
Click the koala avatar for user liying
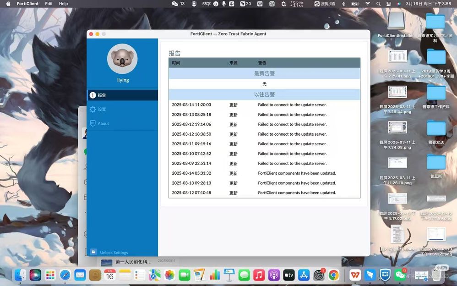[x=122, y=59]
